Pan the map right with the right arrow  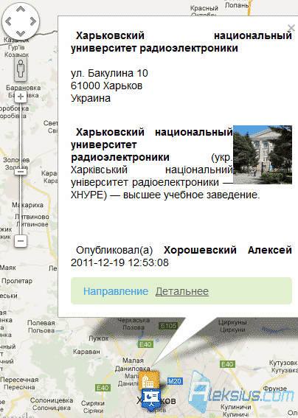[32, 21]
